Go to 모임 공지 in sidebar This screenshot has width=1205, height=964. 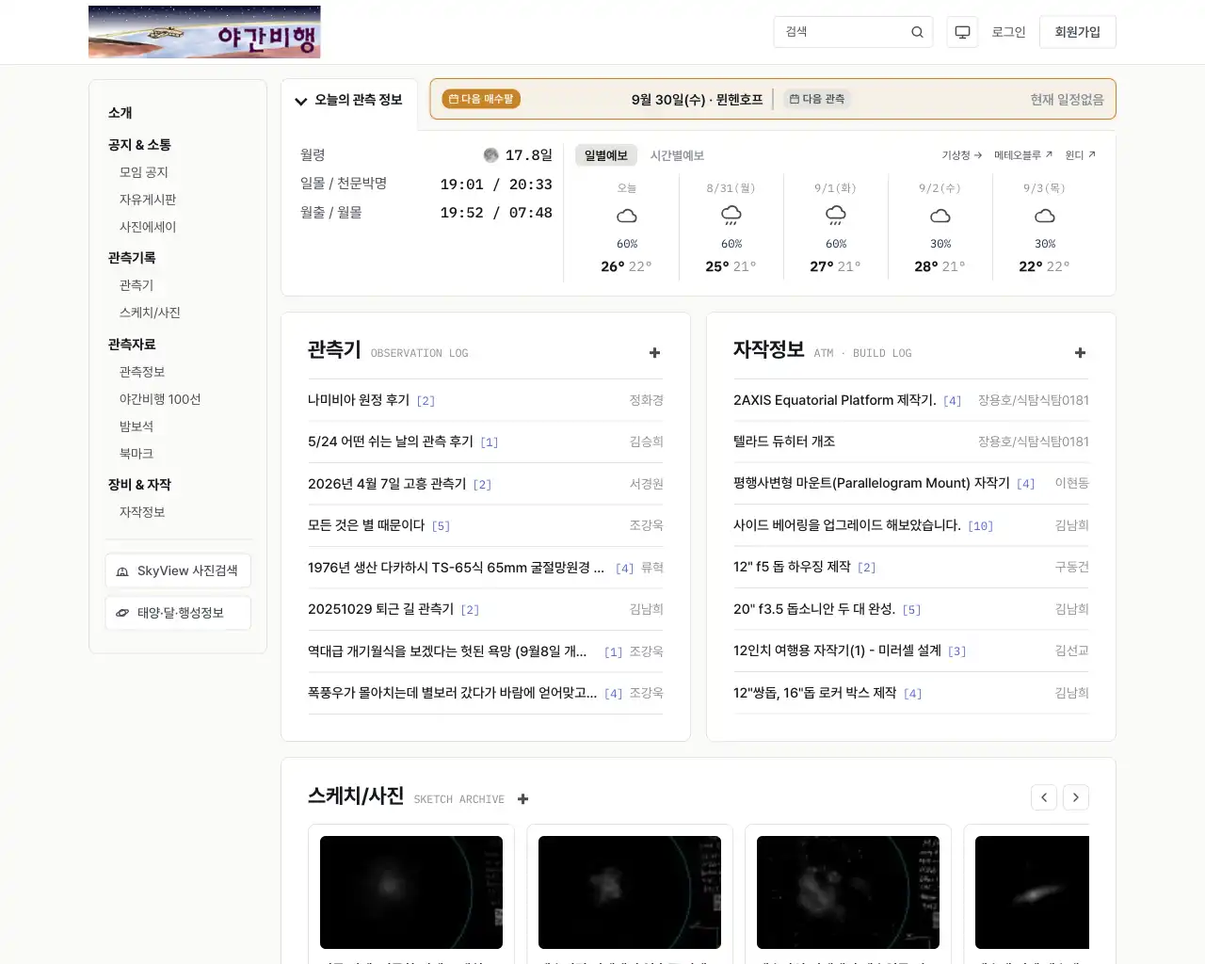144,172
